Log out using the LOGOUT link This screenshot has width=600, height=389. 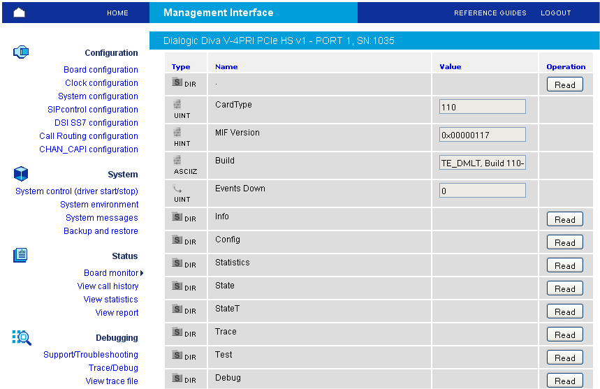[x=555, y=13]
